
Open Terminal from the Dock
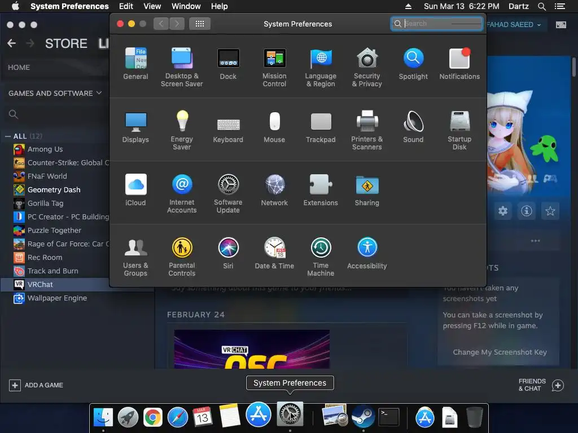389,417
